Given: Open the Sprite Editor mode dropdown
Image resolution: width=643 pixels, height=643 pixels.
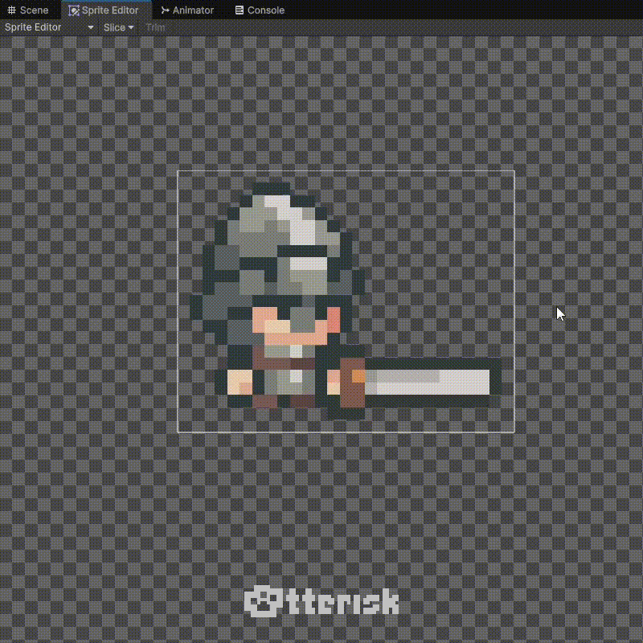Looking at the screenshot, I should click(49, 27).
